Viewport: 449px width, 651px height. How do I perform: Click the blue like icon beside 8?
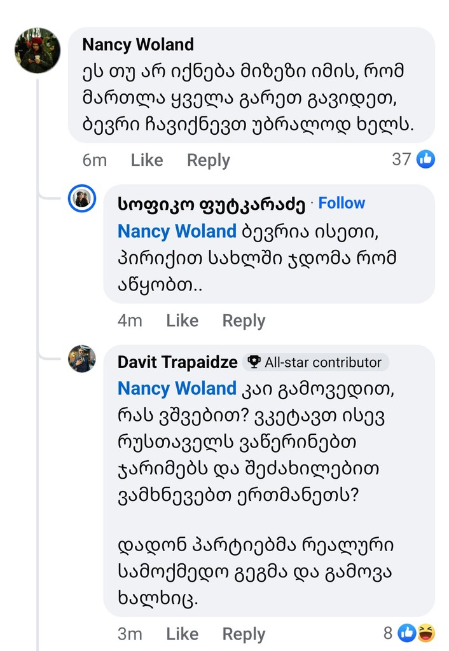point(406,633)
